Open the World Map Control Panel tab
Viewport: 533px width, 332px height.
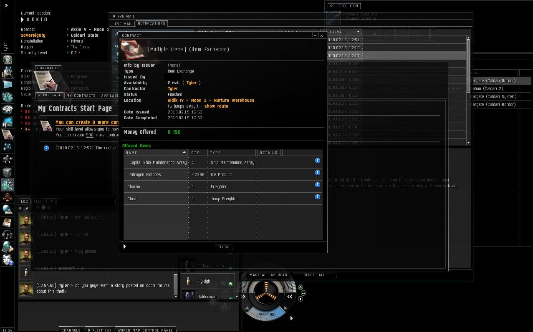tap(145, 330)
